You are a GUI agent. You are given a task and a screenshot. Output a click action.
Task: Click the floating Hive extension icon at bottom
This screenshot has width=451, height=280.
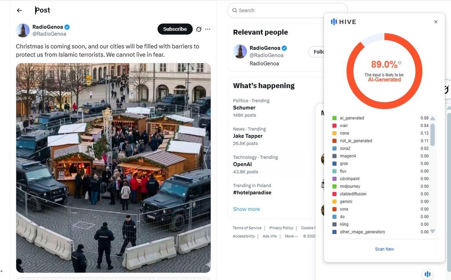427,274
